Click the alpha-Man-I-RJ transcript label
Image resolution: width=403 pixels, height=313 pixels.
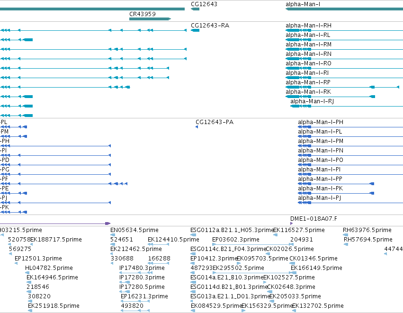pos(312,101)
